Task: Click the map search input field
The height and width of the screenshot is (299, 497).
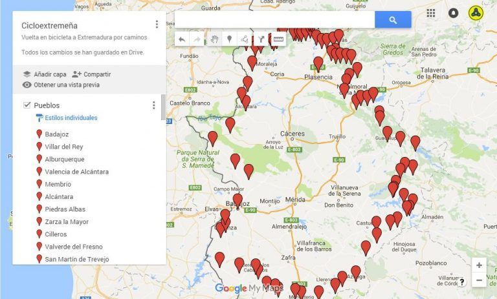Action: (274, 19)
